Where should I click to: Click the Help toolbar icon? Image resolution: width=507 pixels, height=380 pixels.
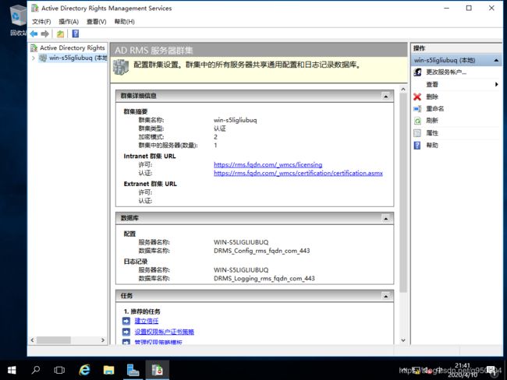pos(76,33)
